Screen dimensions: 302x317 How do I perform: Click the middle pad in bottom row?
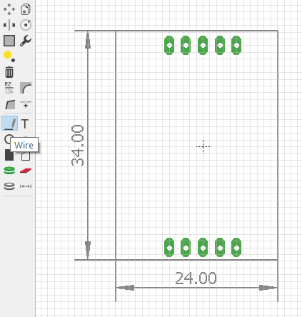(203, 248)
